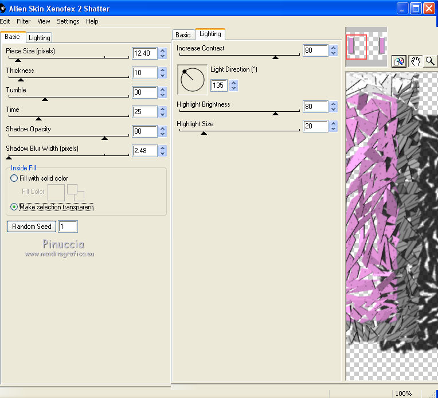Open the Basic tab on left panel

12,37
